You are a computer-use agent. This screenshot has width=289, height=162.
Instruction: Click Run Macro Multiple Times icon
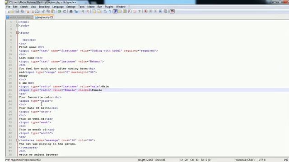coord(161,11)
